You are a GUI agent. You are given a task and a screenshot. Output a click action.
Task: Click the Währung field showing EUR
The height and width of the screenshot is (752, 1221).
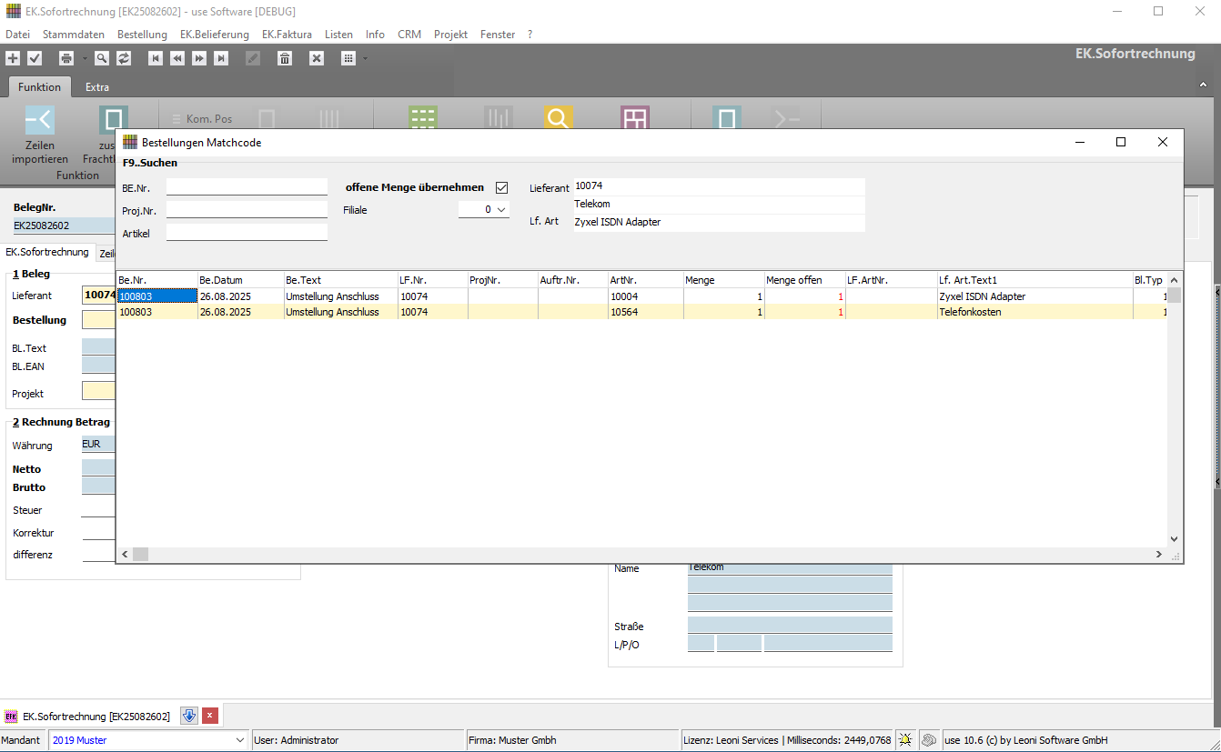tap(98, 445)
